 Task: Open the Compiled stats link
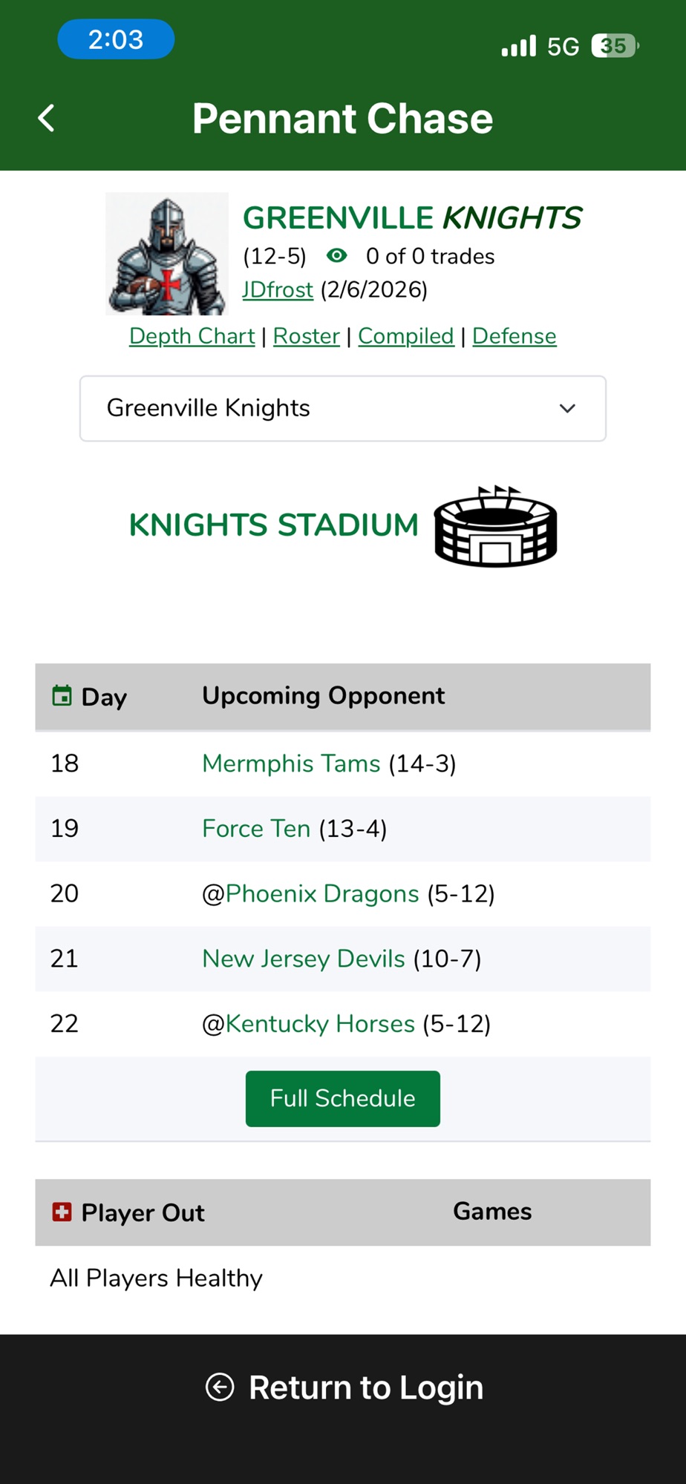[x=405, y=336]
